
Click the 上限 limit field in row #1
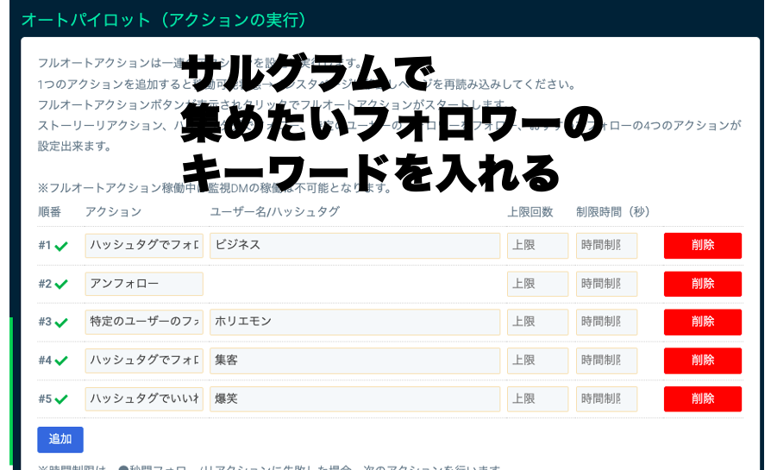point(537,245)
